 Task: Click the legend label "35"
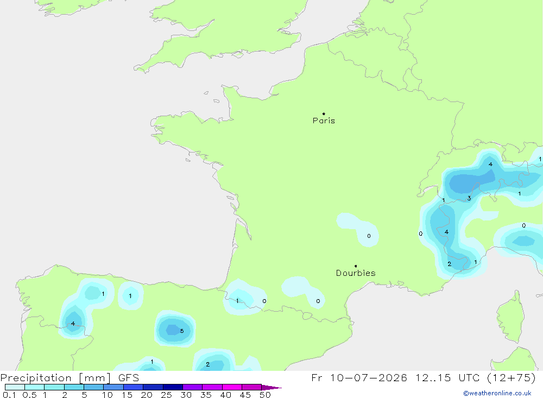[206, 395]
